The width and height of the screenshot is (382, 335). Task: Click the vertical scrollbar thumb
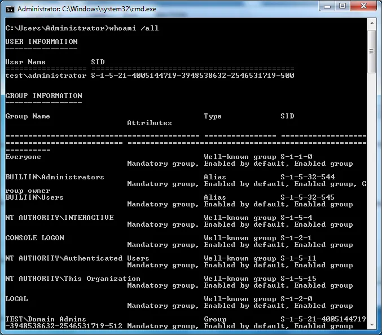click(371, 51)
